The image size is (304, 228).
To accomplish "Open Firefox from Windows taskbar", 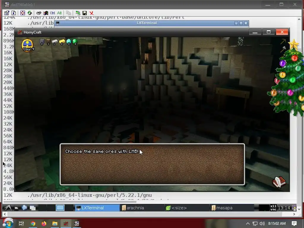I will (x=44, y=224).
